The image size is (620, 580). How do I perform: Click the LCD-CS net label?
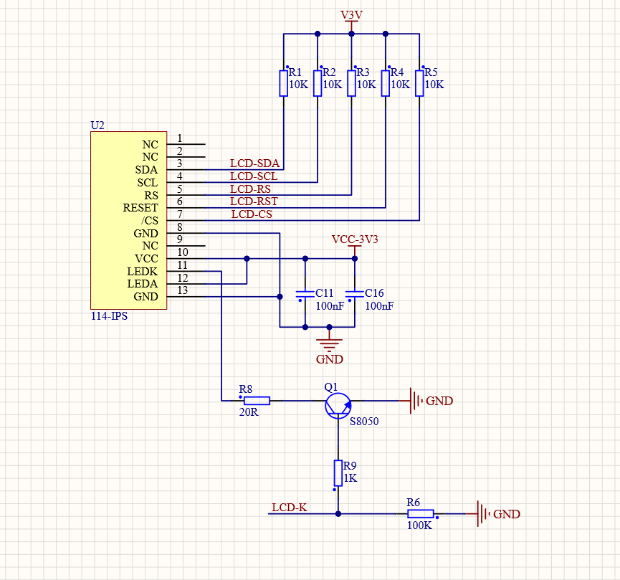pyautogui.click(x=252, y=213)
